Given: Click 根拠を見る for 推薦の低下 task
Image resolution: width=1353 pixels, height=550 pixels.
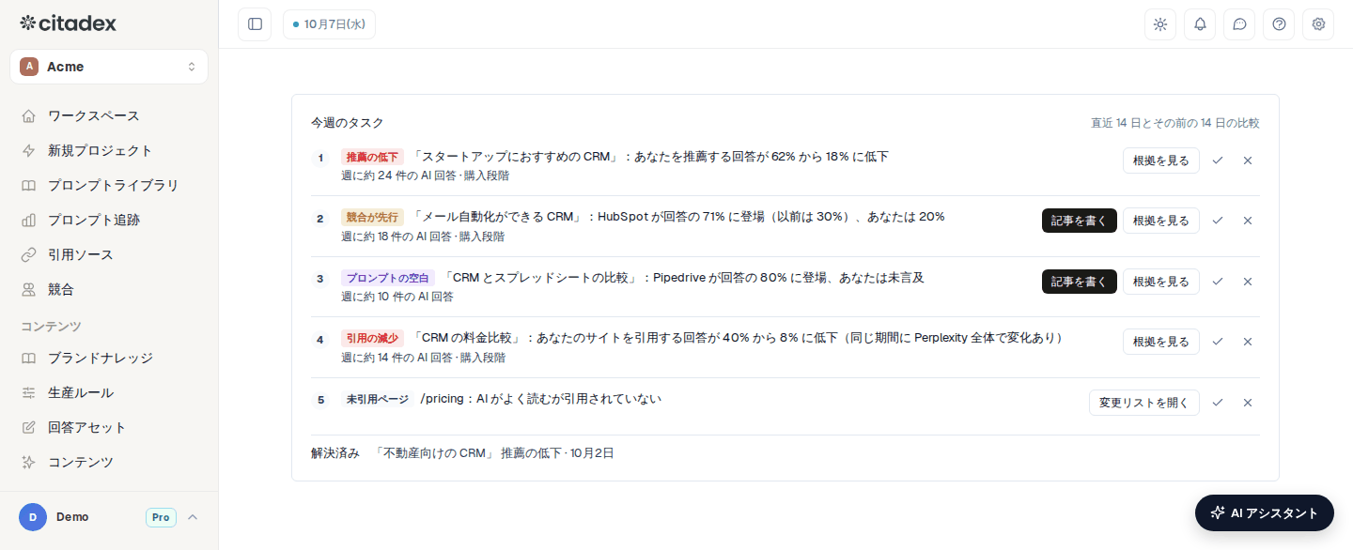Looking at the screenshot, I should (1161, 160).
